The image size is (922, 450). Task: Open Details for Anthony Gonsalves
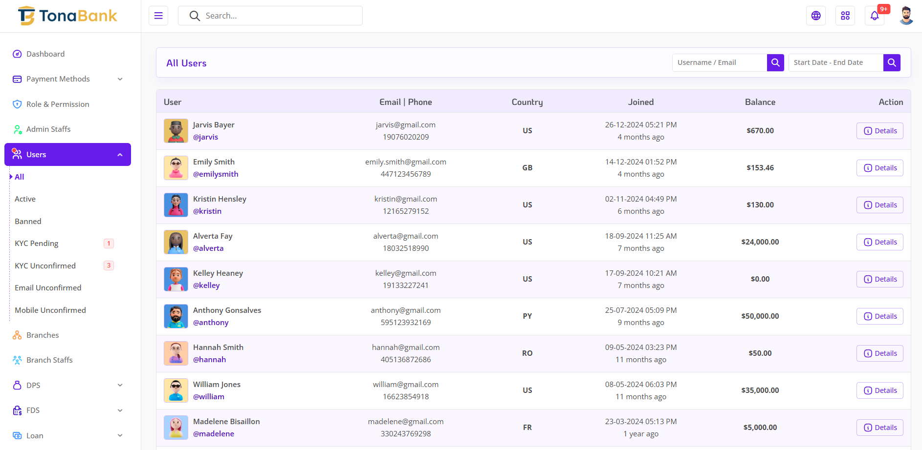tap(879, 316)
